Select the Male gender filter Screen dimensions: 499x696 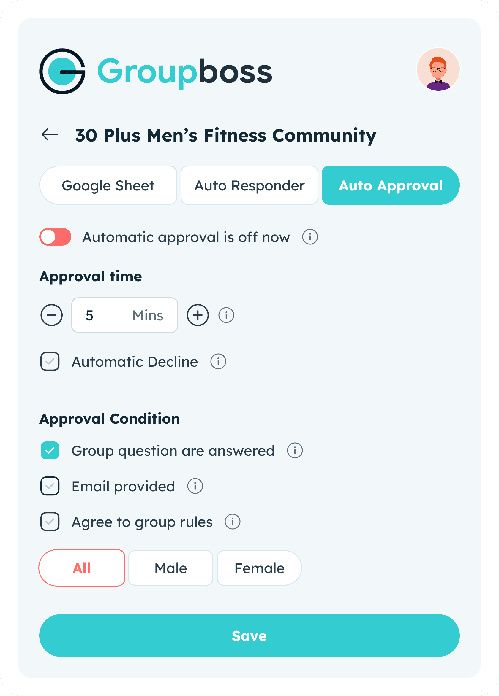(170, 568)
